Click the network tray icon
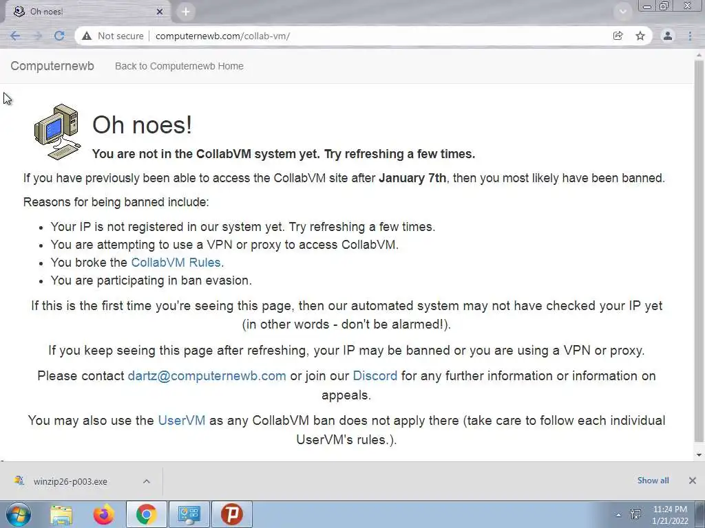Image resolution: width=705 pixels, height=528 pixels. click(x=635, y=514)
